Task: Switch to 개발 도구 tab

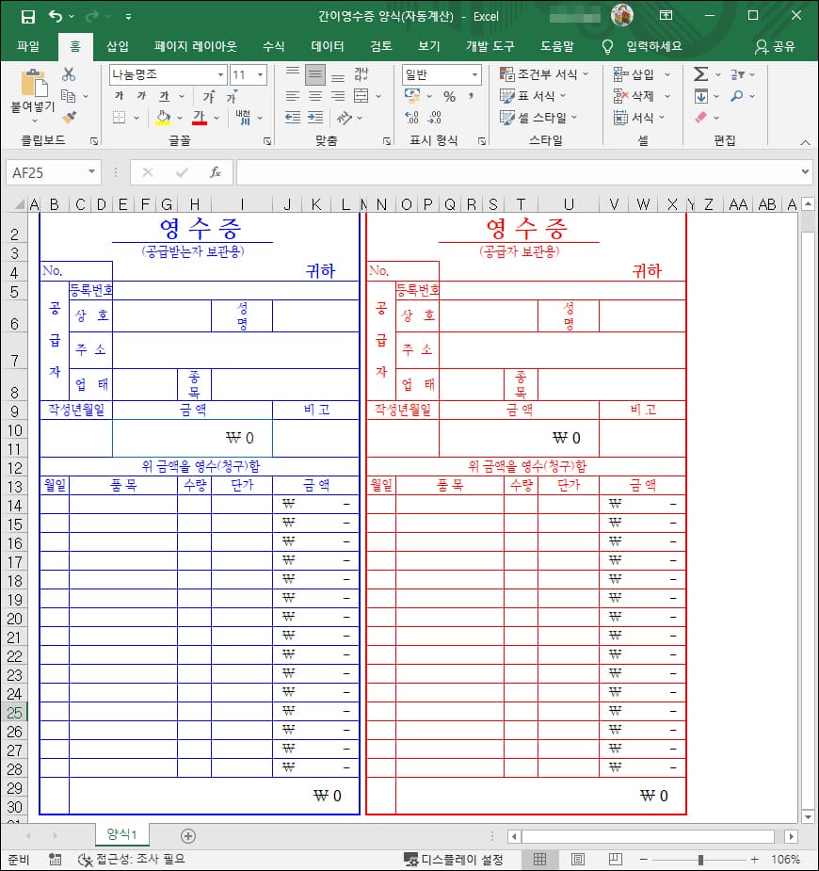Action: click(490, 46)
